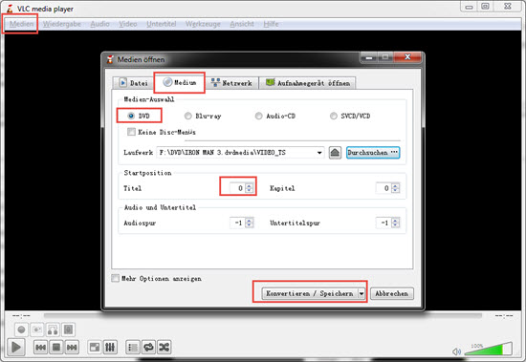
Task: Open the Video menu
Action: (128, 24)
